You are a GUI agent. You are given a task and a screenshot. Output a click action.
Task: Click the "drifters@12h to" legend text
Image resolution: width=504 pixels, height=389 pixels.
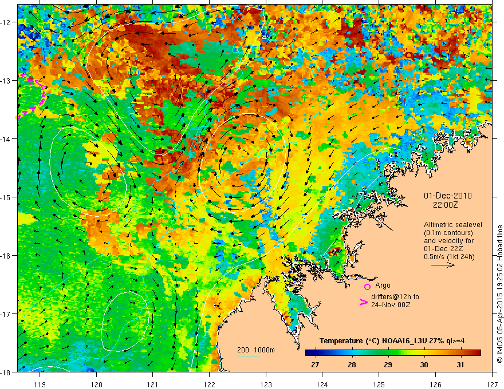pyautogui.click(x=395, y=297)
